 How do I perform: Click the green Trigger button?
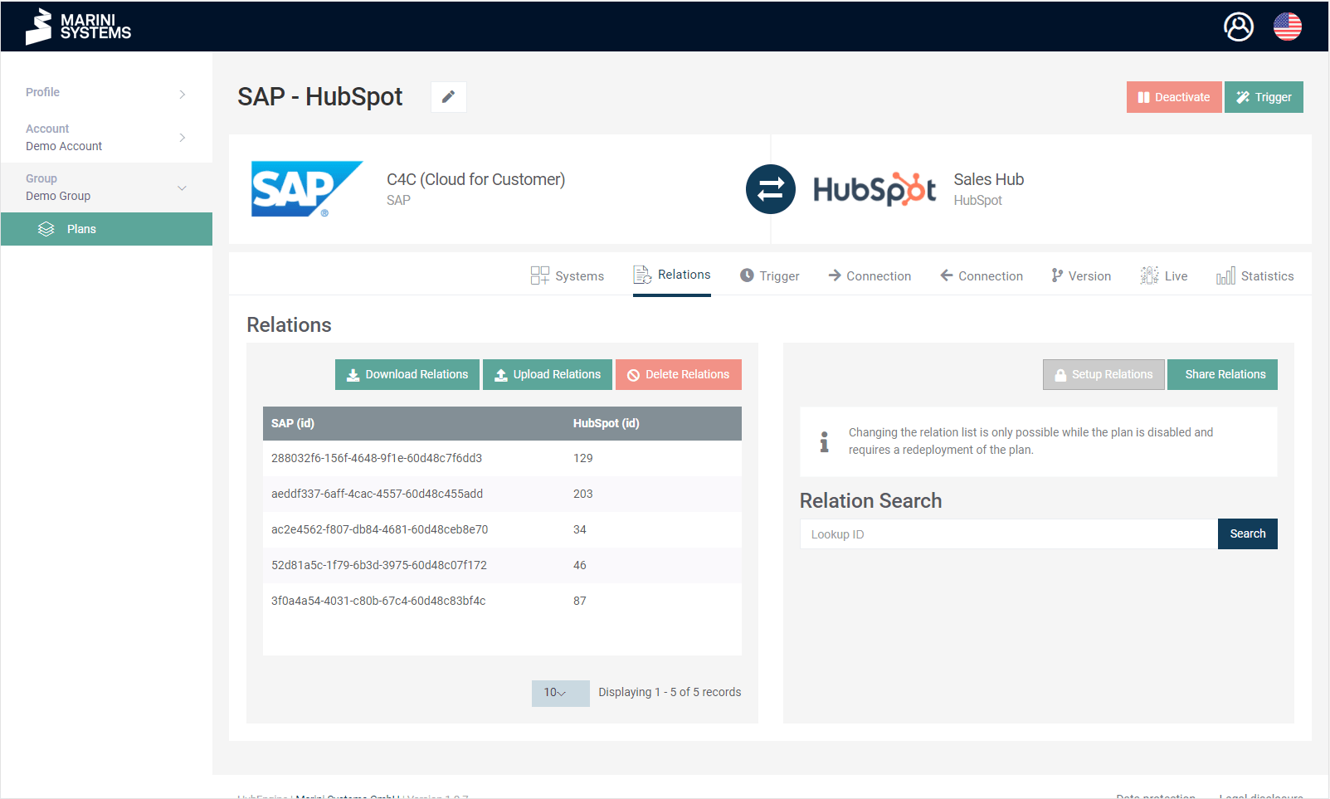point(1264,97)
